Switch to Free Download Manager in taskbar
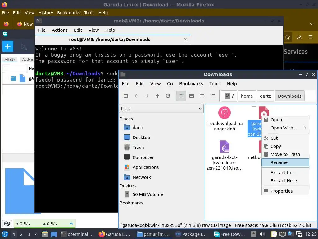This screenshot has width=318, height=239. tap(229, 234)
